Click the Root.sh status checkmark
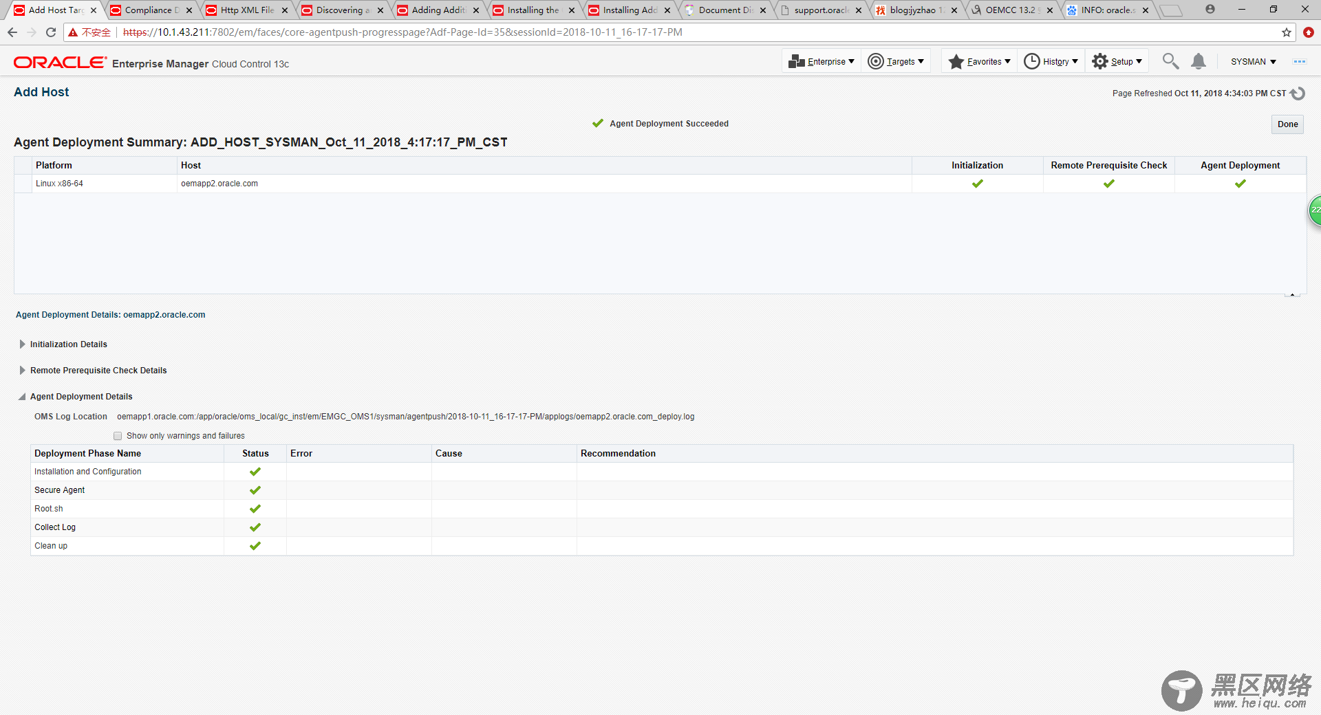1321x715 pixels. click(x=255, y=509)
